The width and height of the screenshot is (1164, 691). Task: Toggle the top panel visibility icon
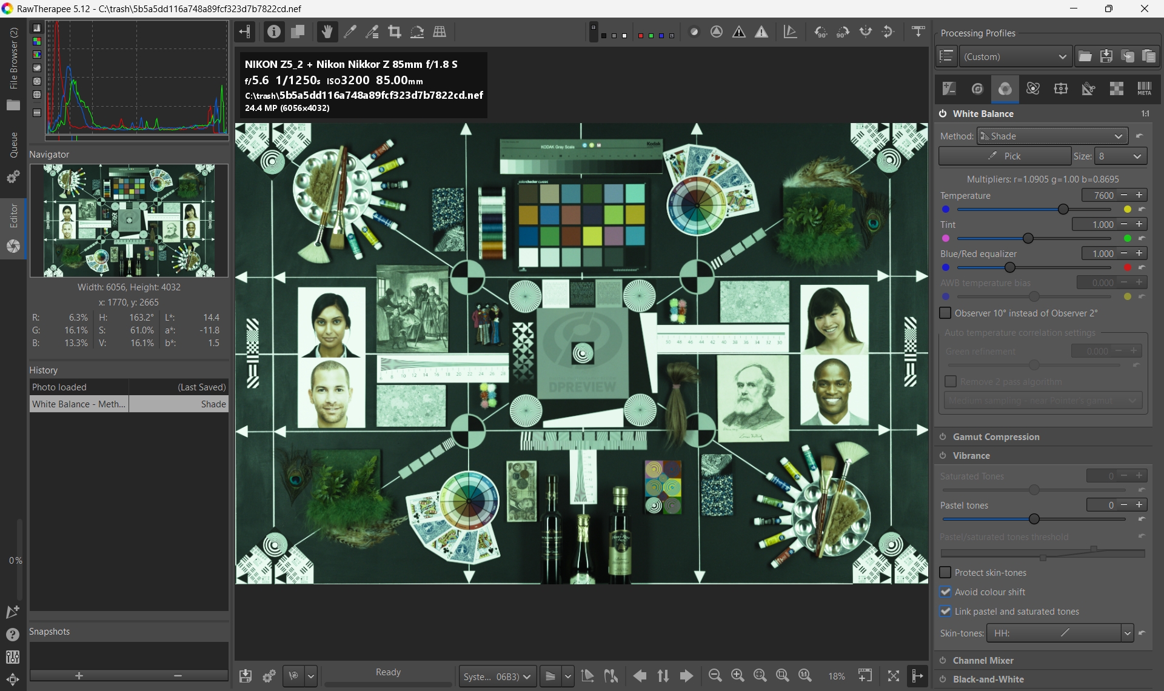click(918, 32)
